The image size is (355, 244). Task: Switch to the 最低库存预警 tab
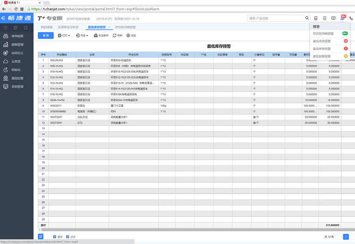coord(97,27)
